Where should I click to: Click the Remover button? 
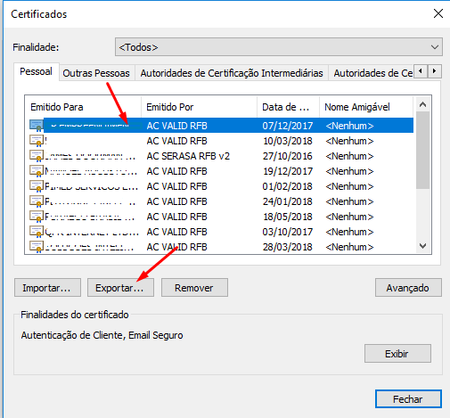194,288
